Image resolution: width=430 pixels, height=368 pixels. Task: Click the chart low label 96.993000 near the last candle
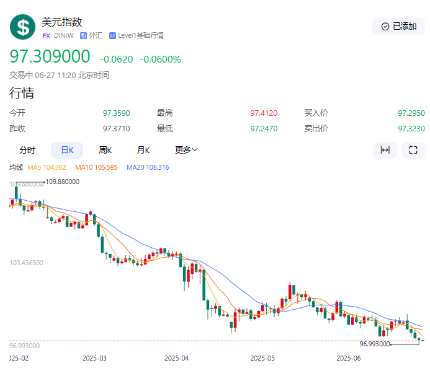click(x=375, y=344)
